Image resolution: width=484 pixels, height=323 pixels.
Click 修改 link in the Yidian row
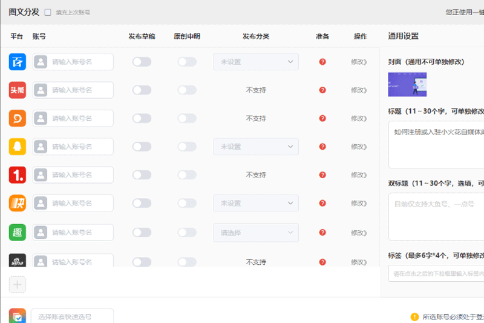[x=359, y=175]
